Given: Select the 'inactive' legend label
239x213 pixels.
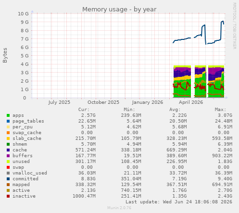Looking at the screenshot, I should [x=24, y=196].
